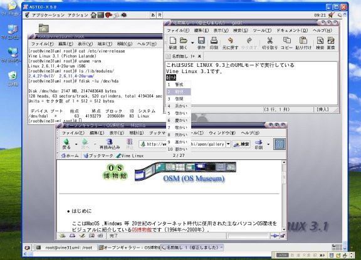Viewport: 361px width, 260px height.
Task: Click the Find icon in gedit toolbar
Action: [x=320, y=41]
